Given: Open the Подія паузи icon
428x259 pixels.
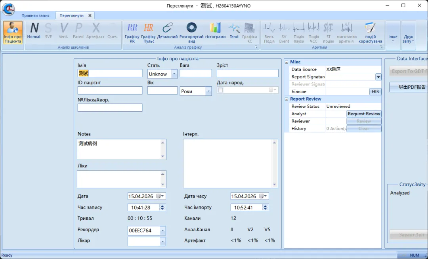Looking at the screenshot, I should click(x=299, y=32).
